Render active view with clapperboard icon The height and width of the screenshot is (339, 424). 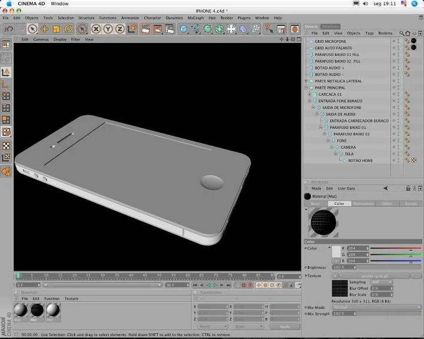click(x=145, y=29)
